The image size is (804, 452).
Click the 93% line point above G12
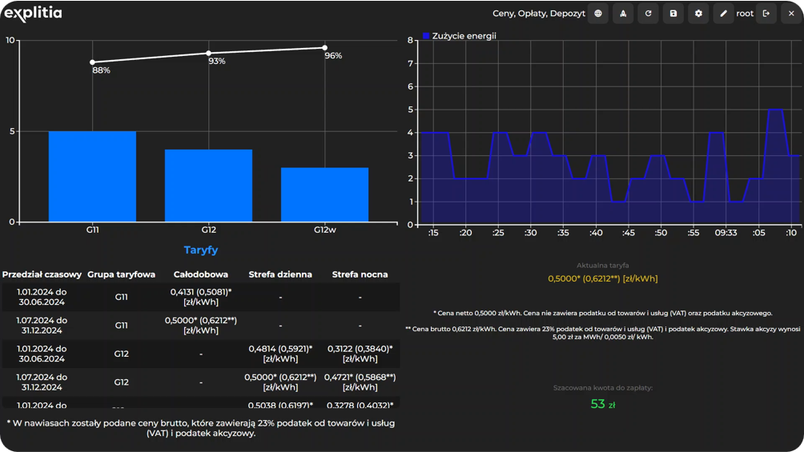pyautogui.click(x=208, y=54)
